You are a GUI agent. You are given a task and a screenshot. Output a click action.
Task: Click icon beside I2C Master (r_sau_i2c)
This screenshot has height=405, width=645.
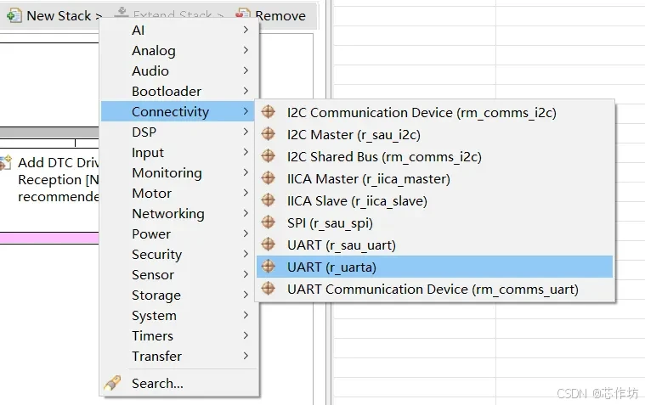click(269, 133)
